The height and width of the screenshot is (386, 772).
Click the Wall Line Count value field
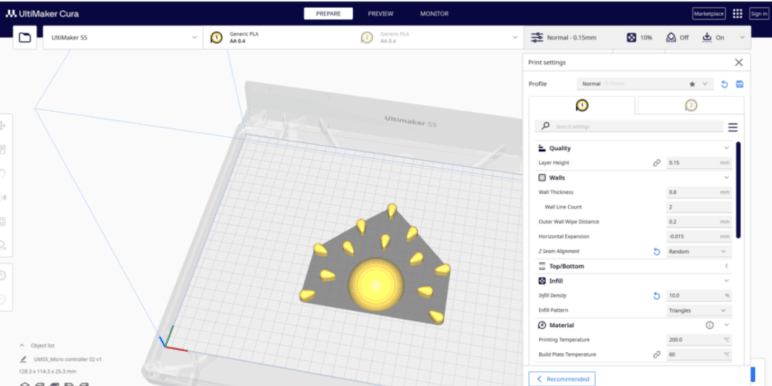coord(699,207)
